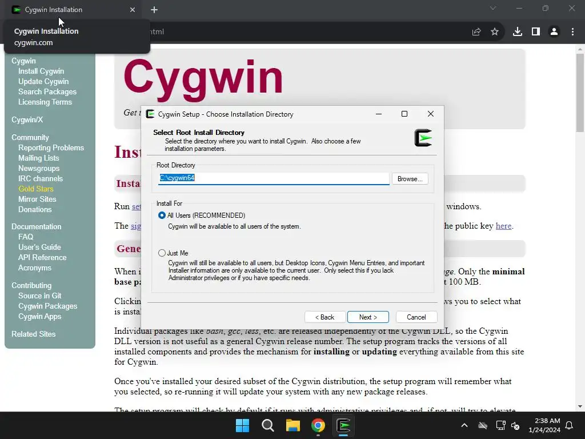Open the Gold Stars link
Image resolution: width=585 pixels, height=439 pixels.
tap(36, 189)
